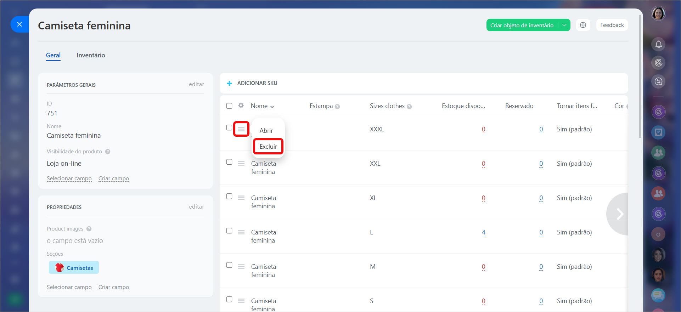Open the spiral target icon below bell
The image size is (681, 312).
coord(658,63)
